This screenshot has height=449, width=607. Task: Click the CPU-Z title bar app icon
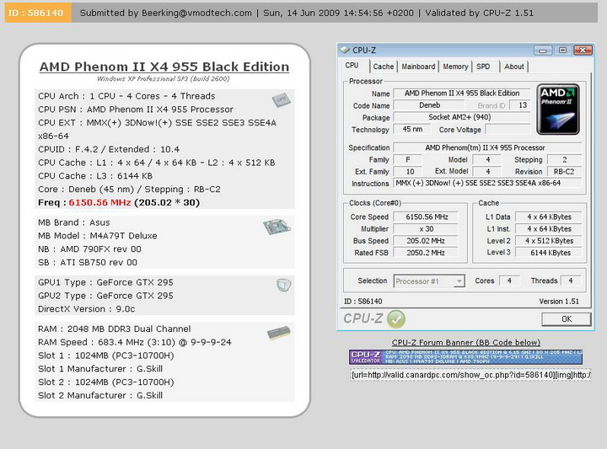coord(345,50)
